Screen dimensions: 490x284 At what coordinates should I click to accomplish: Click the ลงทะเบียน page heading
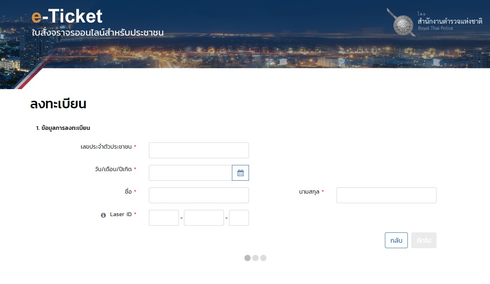pos(58,104)
